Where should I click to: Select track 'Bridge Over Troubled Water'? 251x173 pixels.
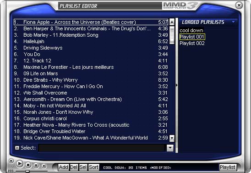point(91,131)
